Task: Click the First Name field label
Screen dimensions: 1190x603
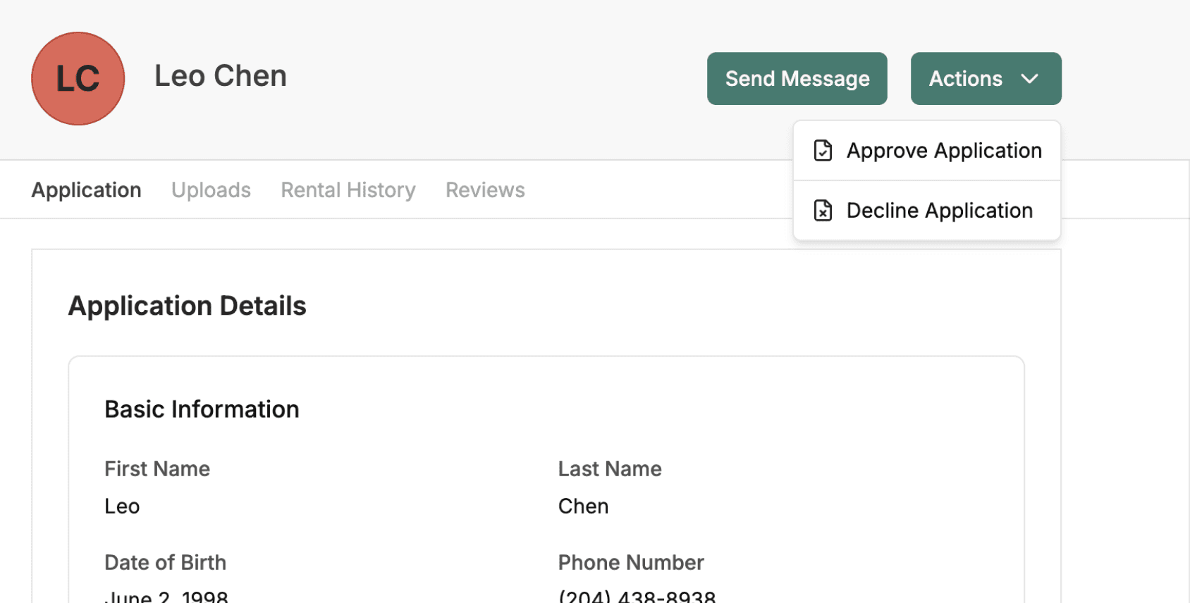Action: pyautogui.click(x=157, y=469)
